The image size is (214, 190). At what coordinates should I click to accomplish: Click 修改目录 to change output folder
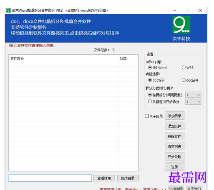(x=128, y=178)
